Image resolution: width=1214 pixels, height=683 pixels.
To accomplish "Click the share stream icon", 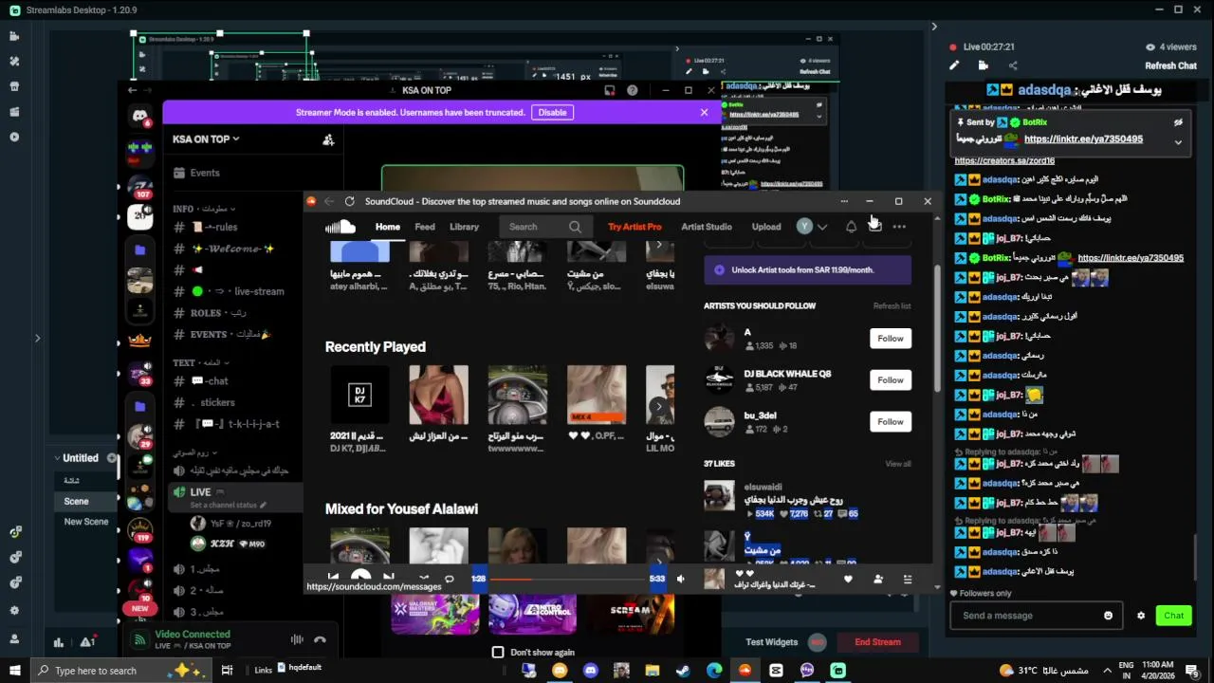I will (1013, 65).
